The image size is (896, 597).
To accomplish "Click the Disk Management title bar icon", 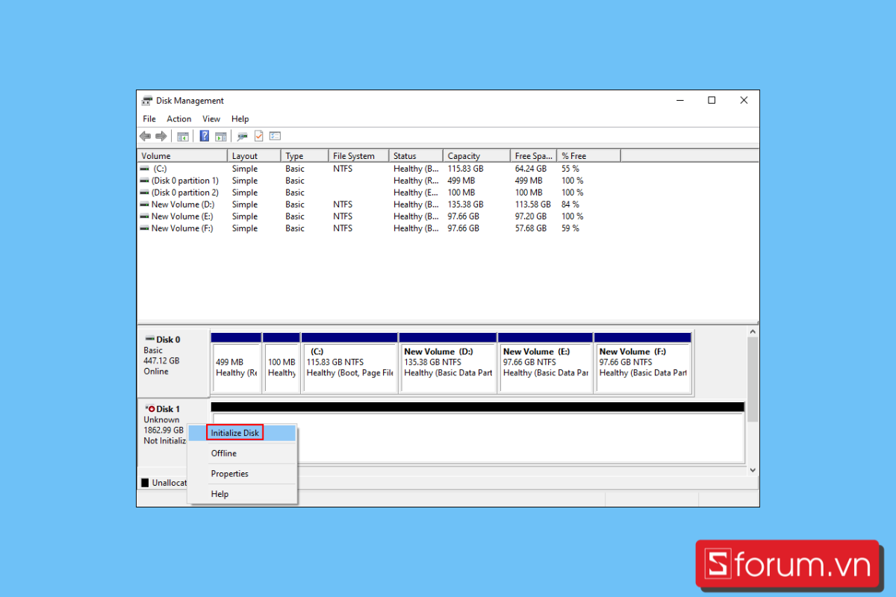I will click(147, 101).
